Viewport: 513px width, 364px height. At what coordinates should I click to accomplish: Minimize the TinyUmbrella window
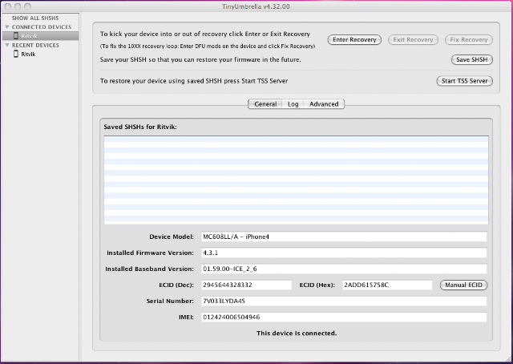coord(18,6)
